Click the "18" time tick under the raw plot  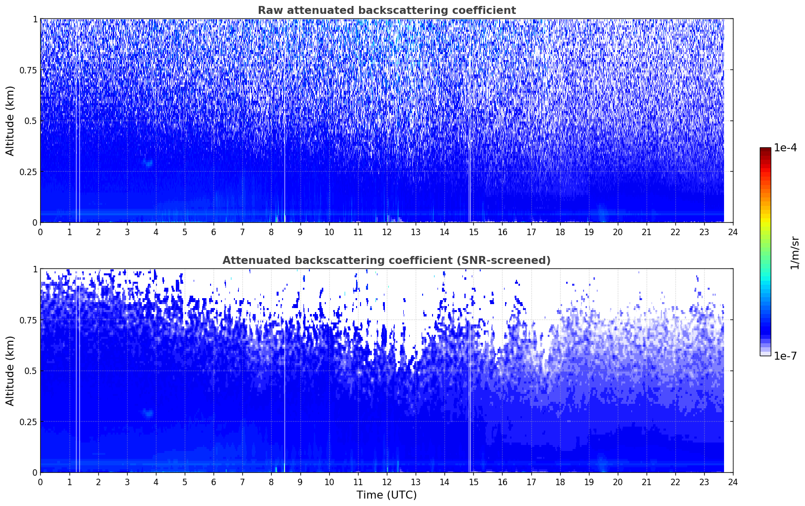tap(560, 232)
